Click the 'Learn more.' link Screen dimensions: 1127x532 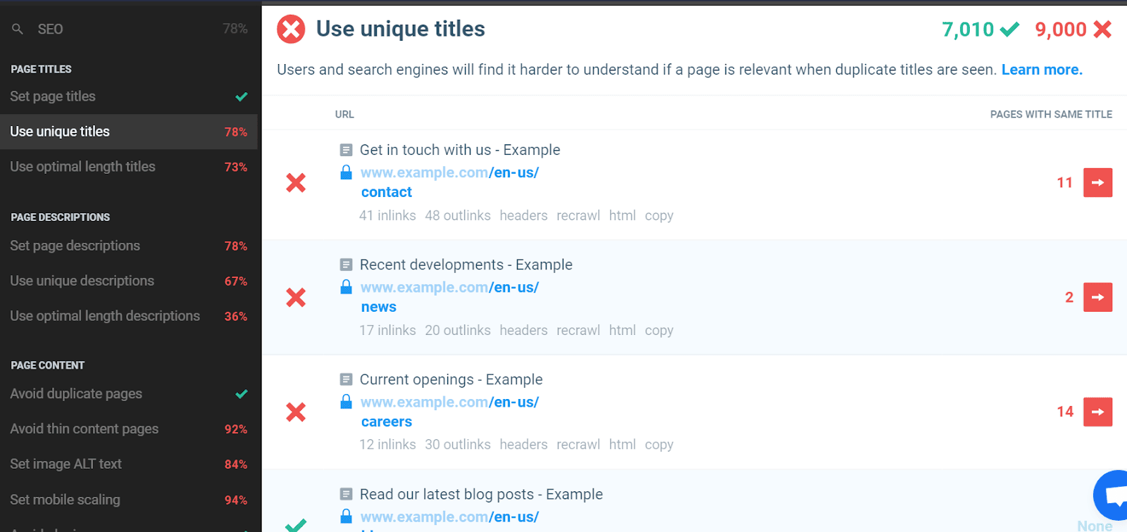1041,70
